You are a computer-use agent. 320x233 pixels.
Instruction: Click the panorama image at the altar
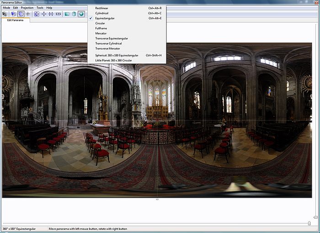[157, 112]
